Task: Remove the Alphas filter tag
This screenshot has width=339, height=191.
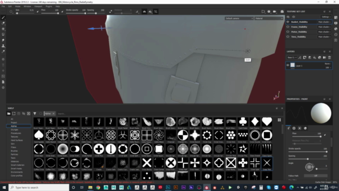Action: coord(53,114)
